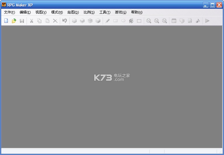224x155 pixels.
Task: Set zoom scale to 1:1
Action: click(x=149, y=21)
